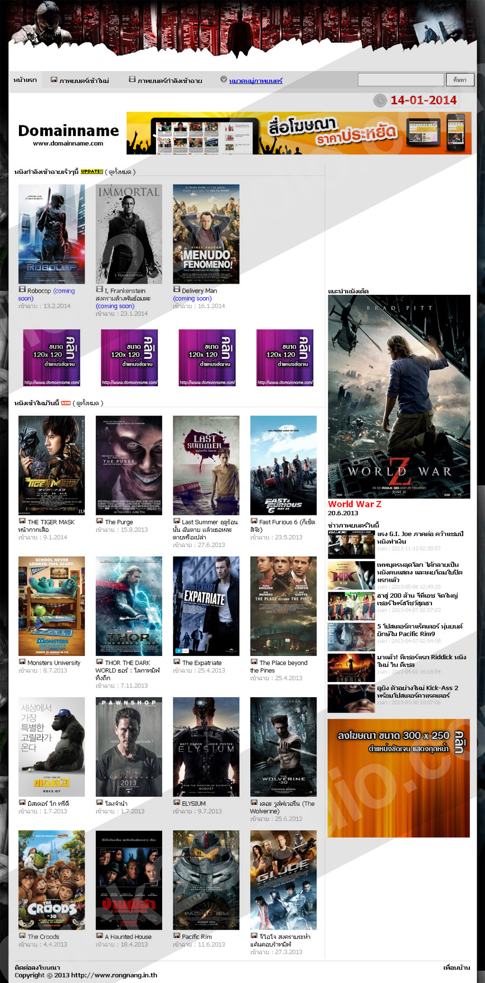Click the image icon next to THOR THE DARK WORLD

(99, 661)
